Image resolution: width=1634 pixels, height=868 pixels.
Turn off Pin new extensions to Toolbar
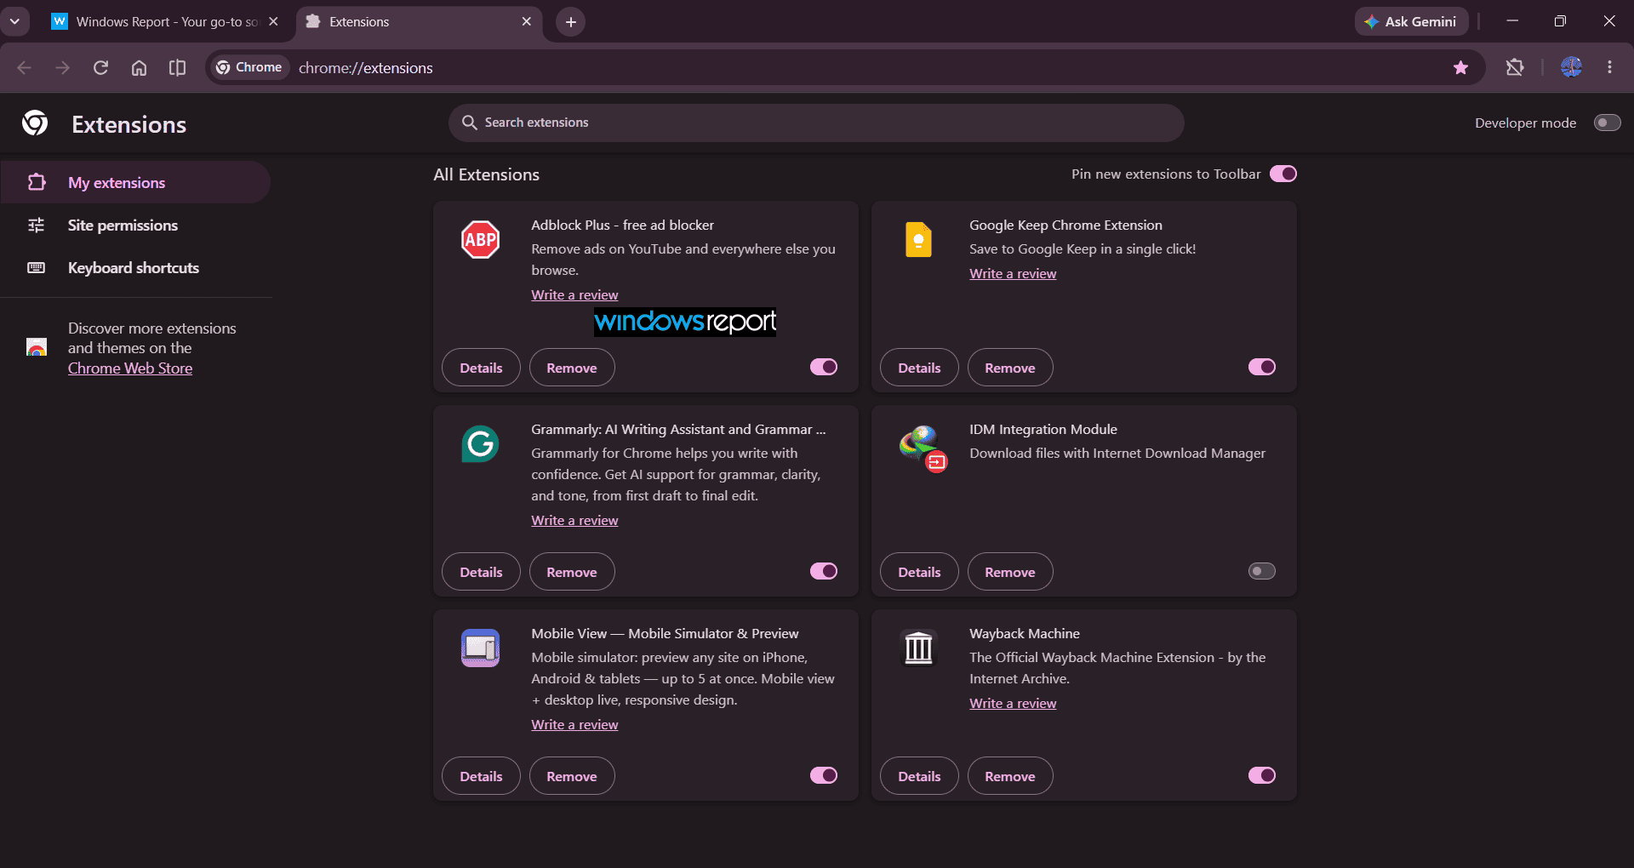(x=1283, y=174)
